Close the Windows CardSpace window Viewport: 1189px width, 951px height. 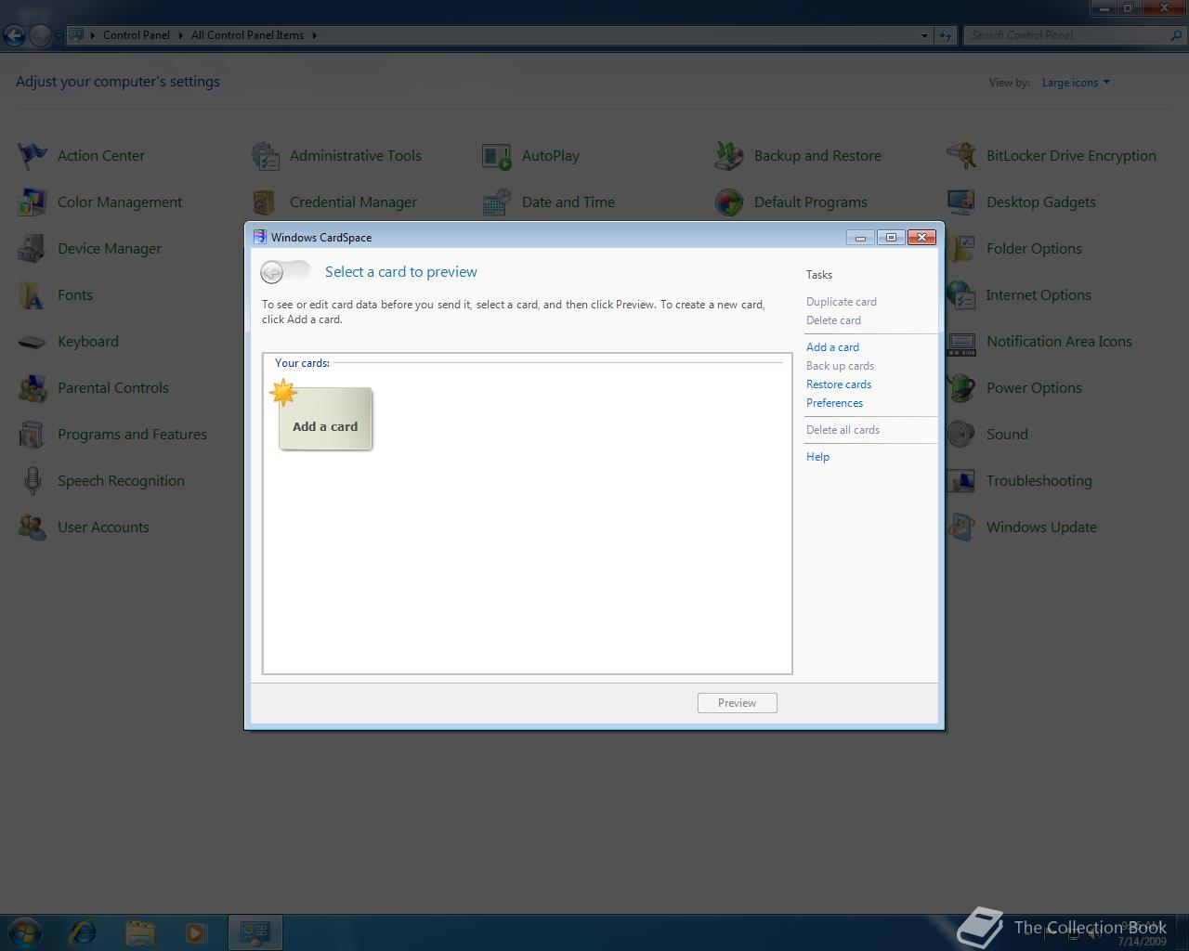tap(921, 238)
